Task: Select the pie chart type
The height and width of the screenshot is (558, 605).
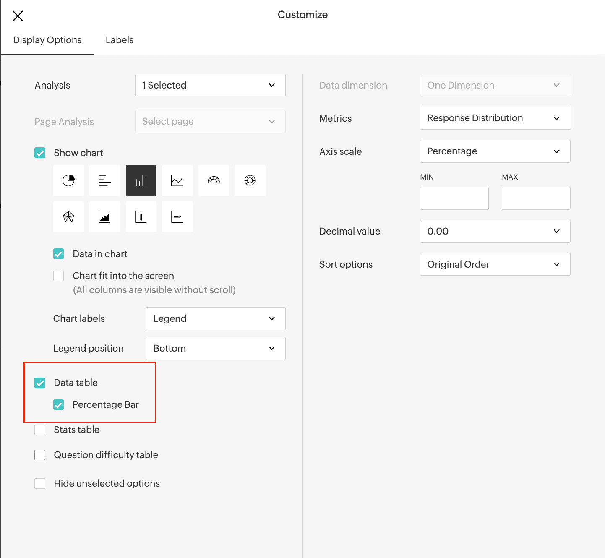Action: point(68,180)
